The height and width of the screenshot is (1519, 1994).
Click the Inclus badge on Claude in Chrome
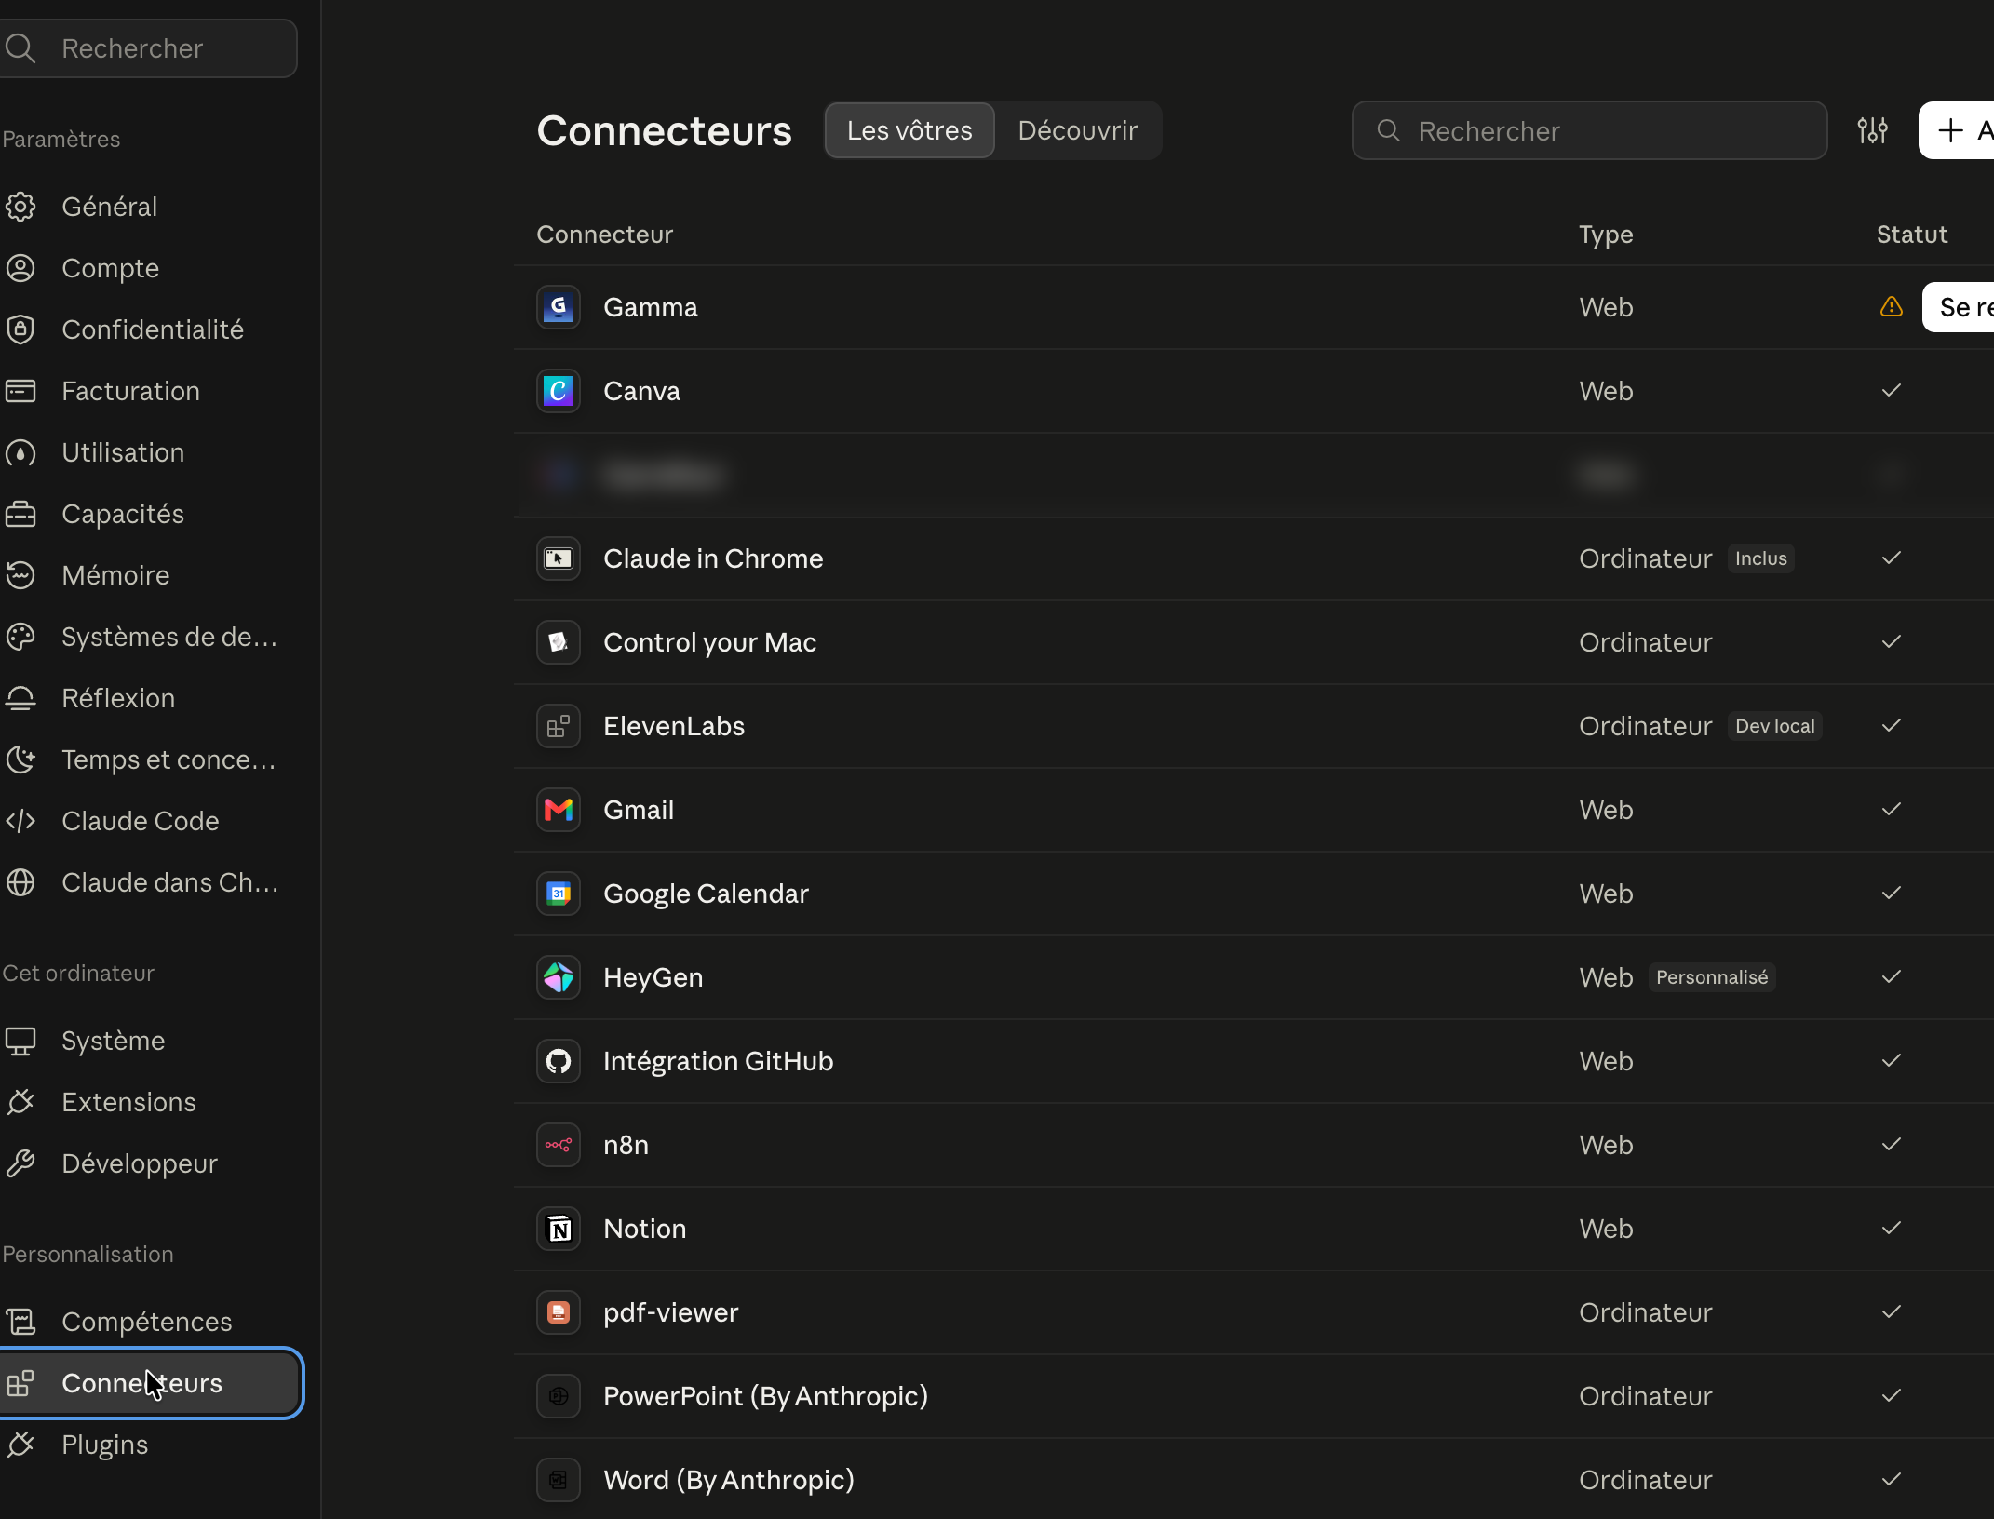[x=1761, y=558]
